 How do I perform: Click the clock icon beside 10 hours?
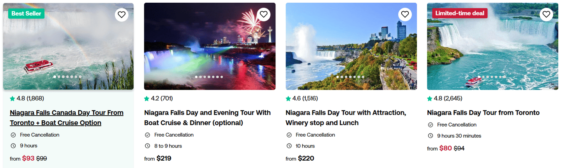tap(289, 146)
